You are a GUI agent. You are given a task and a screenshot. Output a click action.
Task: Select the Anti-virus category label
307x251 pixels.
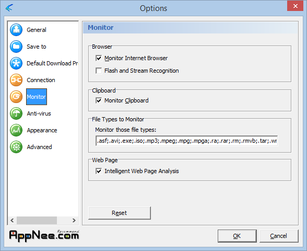pyautogui.click(x=39, y=113)
